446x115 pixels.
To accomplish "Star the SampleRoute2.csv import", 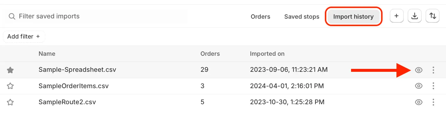I will (10, 102).
